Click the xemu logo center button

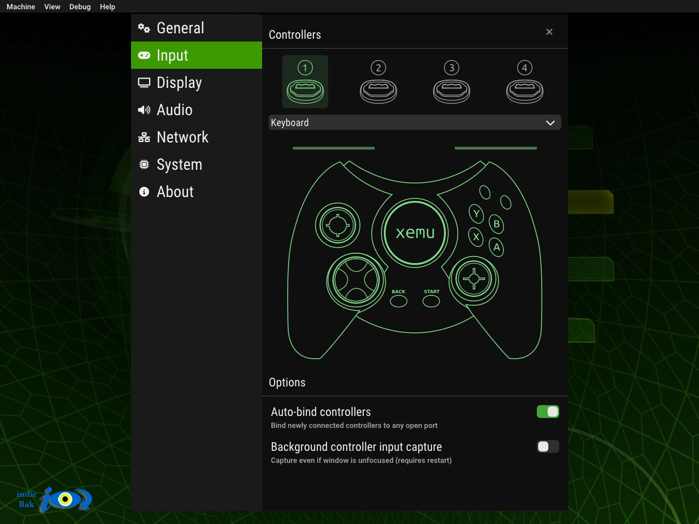coord(415,233)
